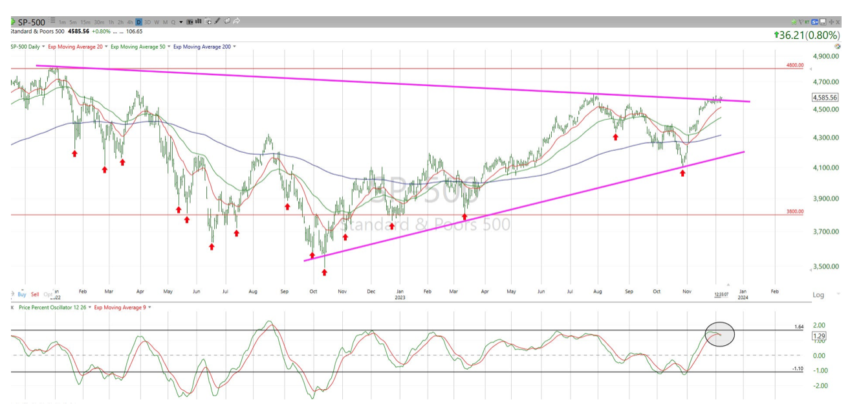Click the move crosshair arrows icon

coord(831,22)
